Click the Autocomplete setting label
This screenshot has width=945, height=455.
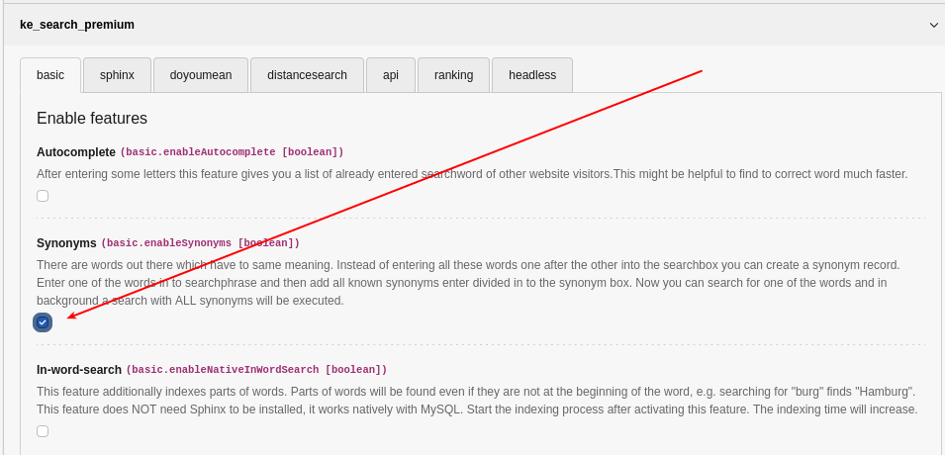(x=75, y=152)
